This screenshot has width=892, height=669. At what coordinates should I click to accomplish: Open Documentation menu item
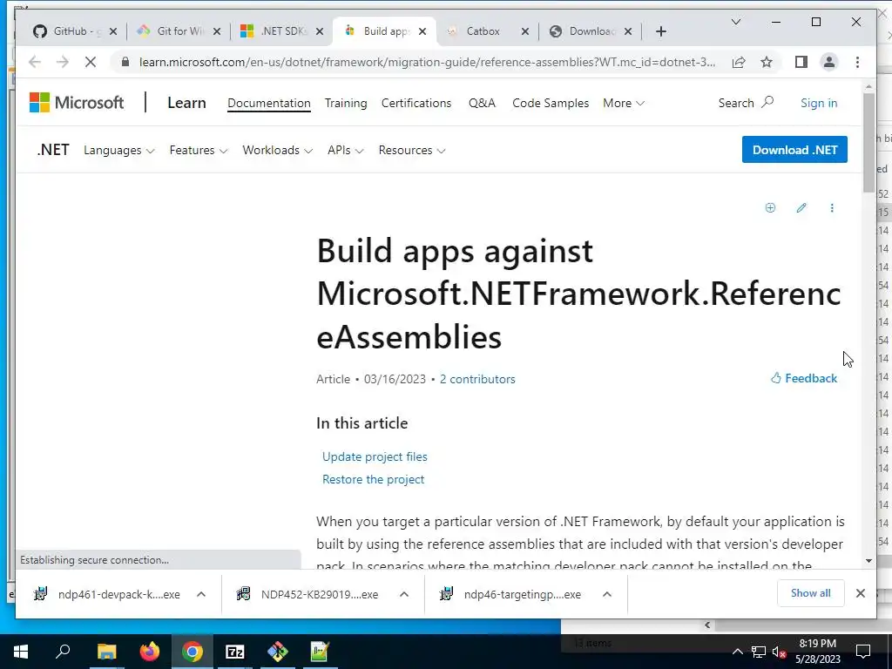point(269,103)
